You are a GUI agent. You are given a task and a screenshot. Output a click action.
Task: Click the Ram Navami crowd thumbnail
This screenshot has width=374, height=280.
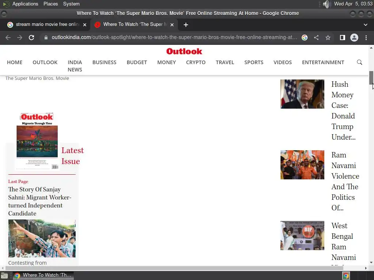click(302, 165)
